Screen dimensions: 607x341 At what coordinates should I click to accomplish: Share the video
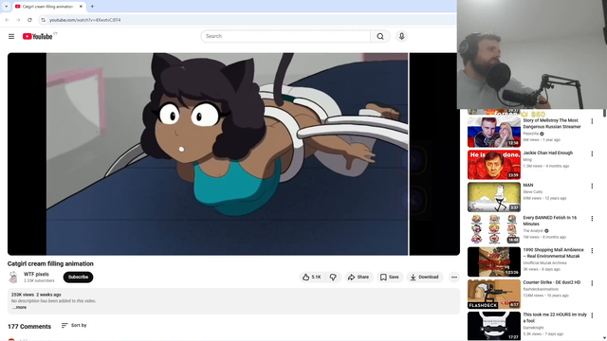point(359,277)
